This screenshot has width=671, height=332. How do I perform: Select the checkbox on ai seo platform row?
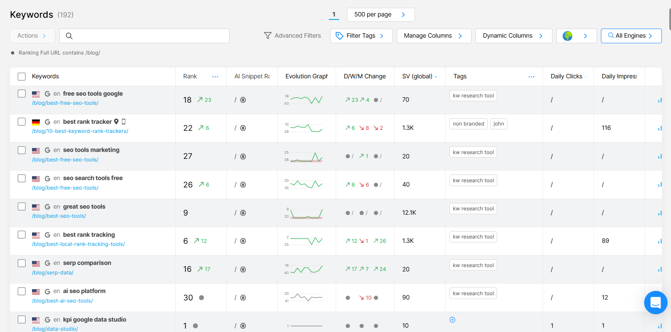pos(22,291)
